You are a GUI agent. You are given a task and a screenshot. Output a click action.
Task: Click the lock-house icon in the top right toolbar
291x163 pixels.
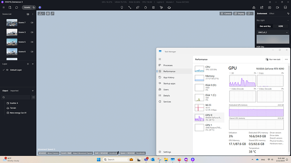[254, 8]
